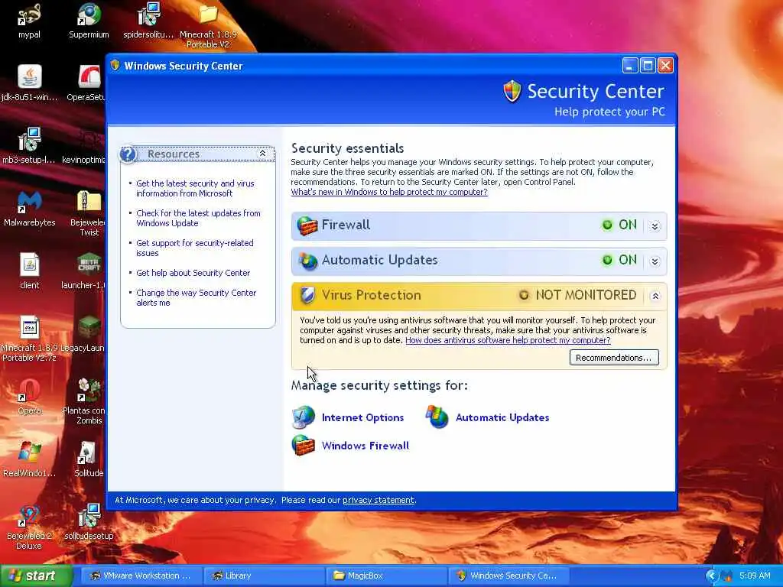This screenshot has height=587, width=783.
Task: Open the privacy statement link
Action: click(378, 500)
